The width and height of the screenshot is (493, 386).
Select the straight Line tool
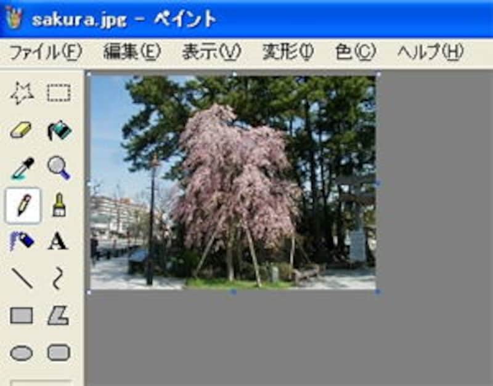coord(22,278)
